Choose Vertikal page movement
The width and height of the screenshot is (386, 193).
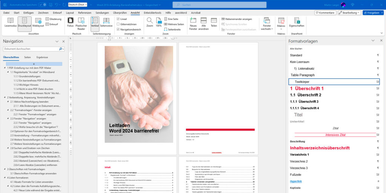point(95,24)
